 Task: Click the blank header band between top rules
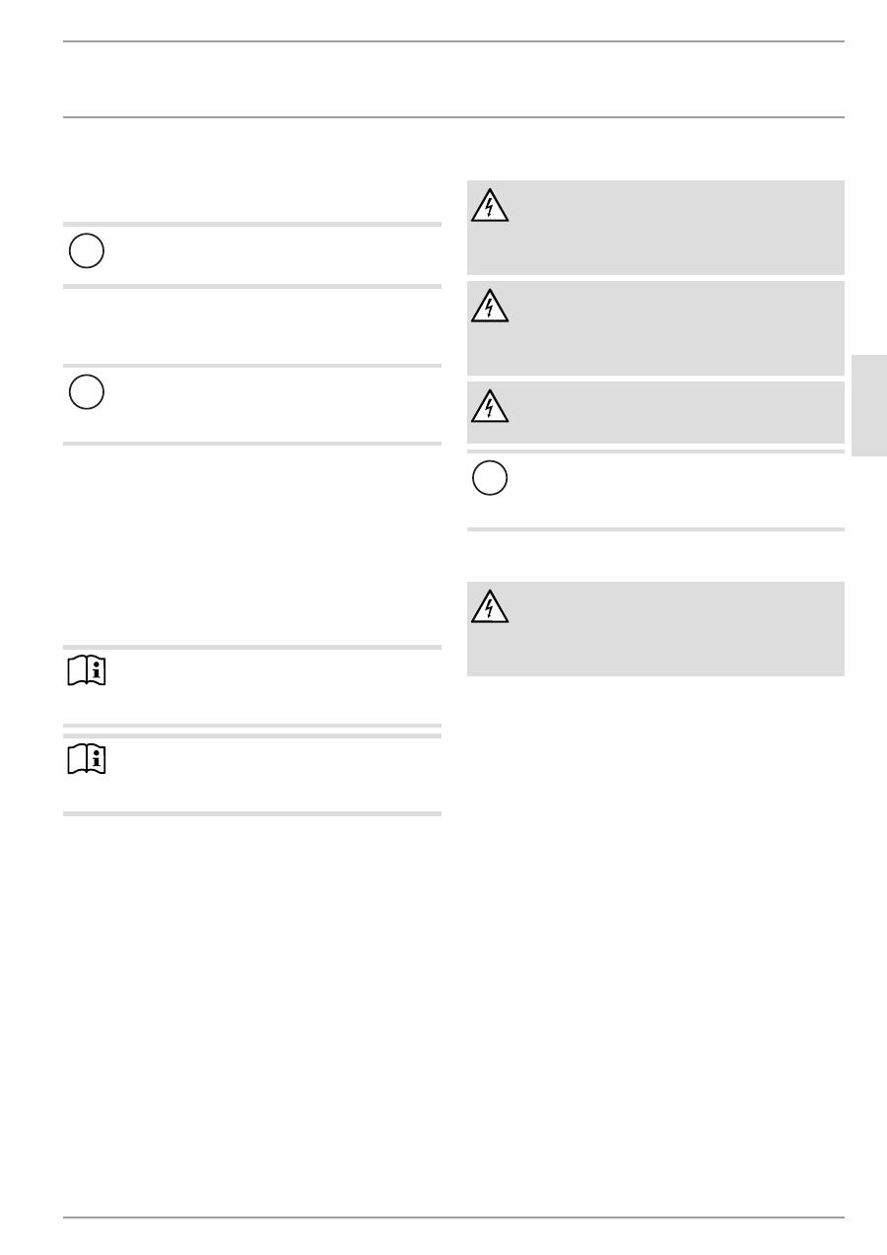click(x=453, y=79)
